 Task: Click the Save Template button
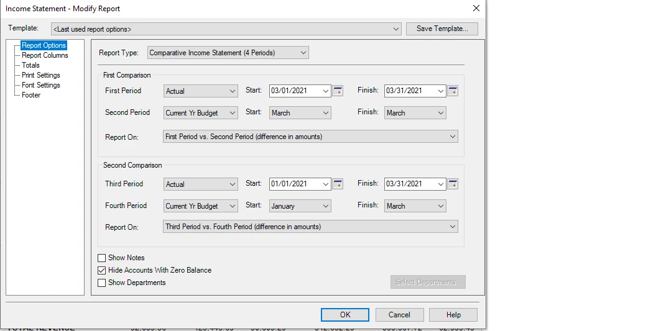point(442,29)
